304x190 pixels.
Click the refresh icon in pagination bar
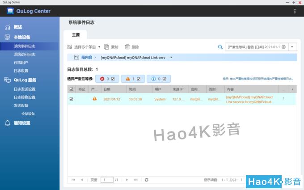click(147, 180)
